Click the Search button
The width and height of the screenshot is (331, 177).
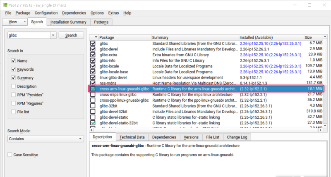[71, 35]
